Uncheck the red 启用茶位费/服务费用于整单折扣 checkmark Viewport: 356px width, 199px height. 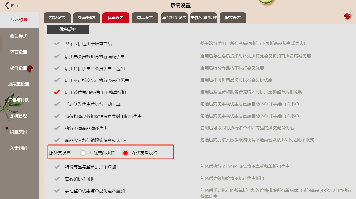pyautogui.click(x=57, y=92)
